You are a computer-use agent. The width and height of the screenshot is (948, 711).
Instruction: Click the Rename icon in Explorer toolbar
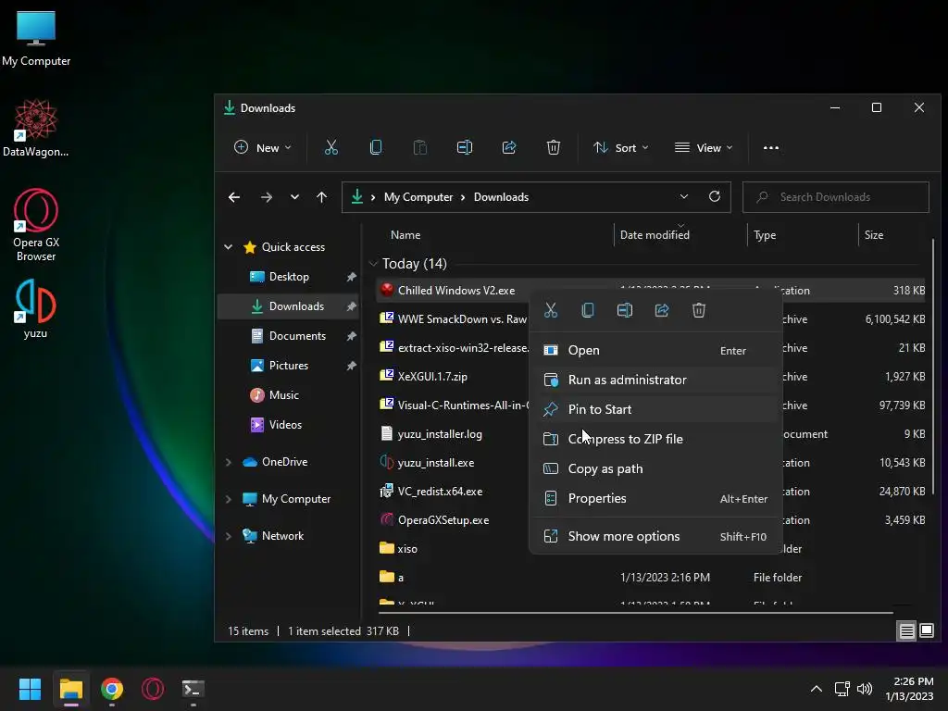465,147
